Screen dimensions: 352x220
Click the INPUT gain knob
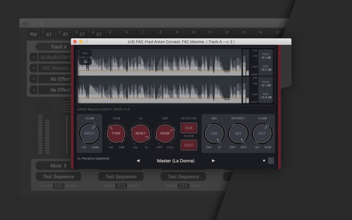click(89, 133)
